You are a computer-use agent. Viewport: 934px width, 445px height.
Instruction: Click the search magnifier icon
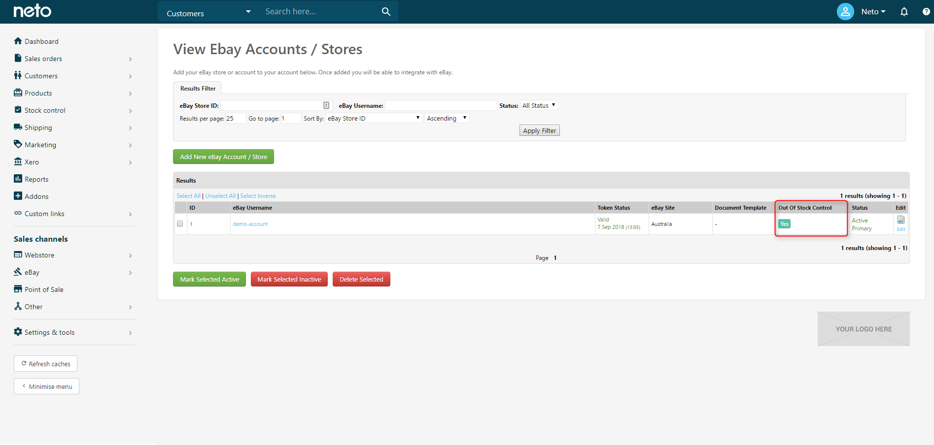(386, 11)
